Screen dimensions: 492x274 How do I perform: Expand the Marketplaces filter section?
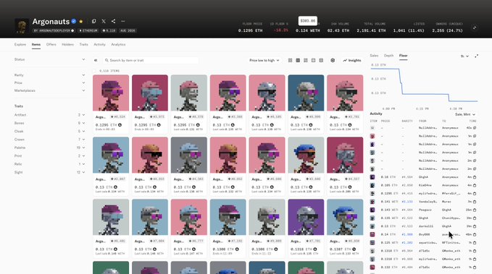[x=49, y=90]
